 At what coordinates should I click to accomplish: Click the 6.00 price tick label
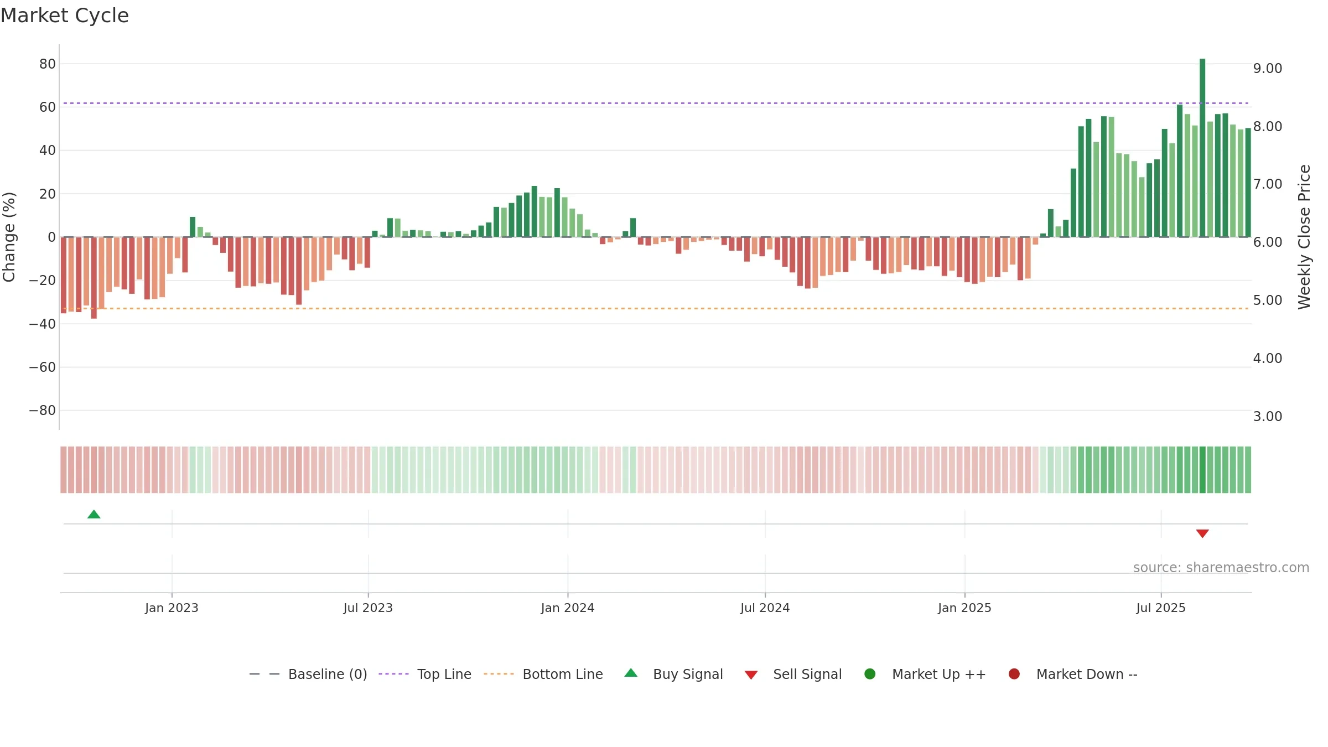[x=1268, y=242]
